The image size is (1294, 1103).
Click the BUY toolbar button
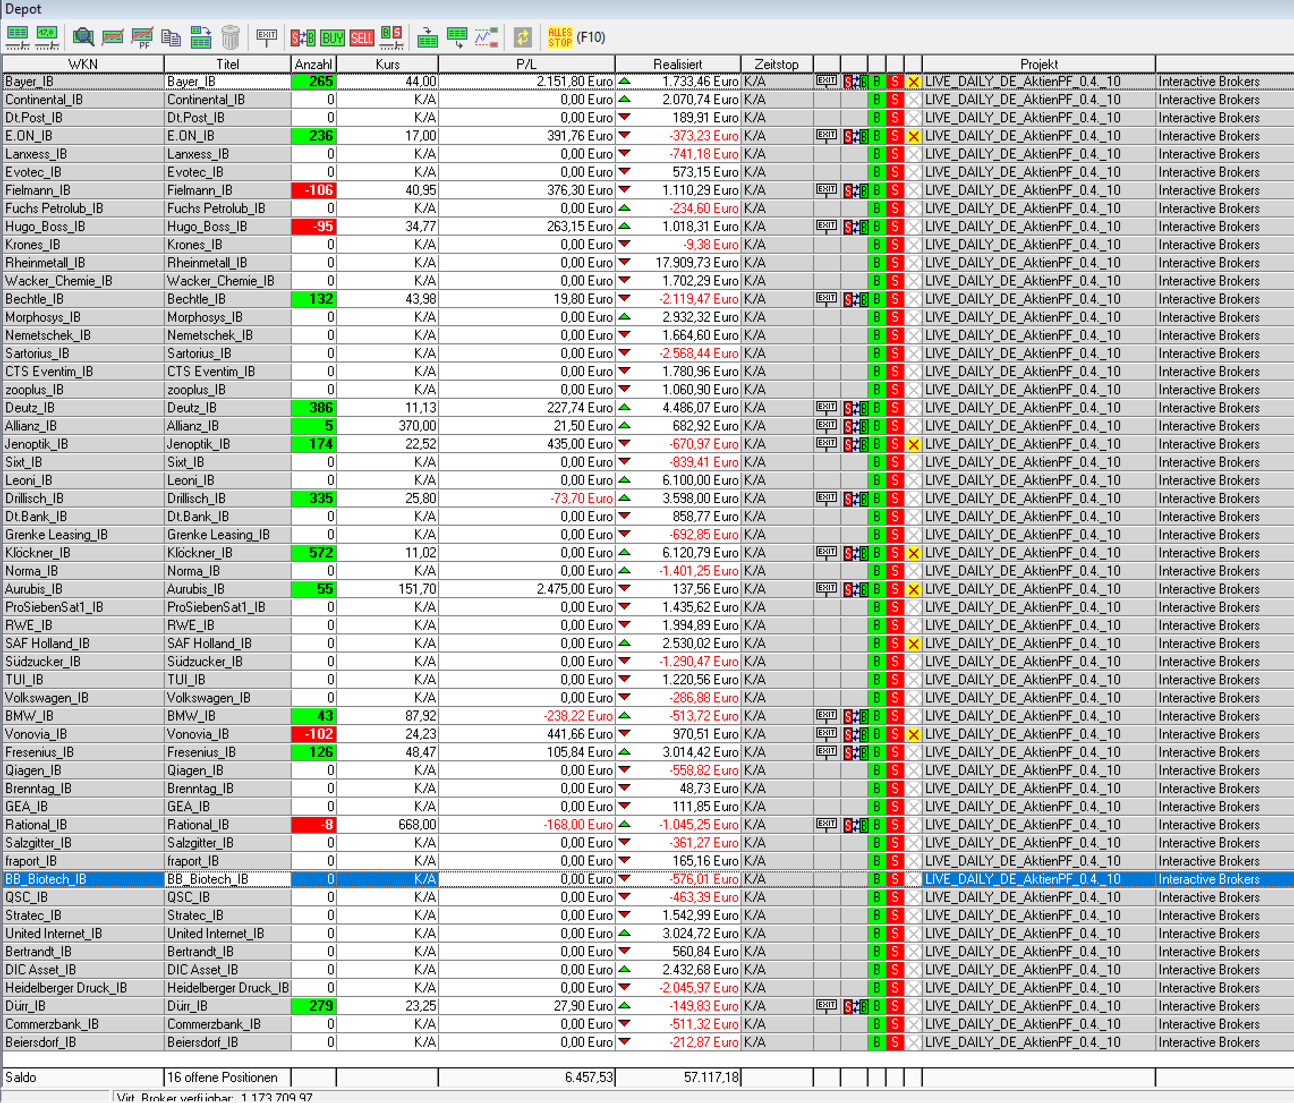pos(332,38)
